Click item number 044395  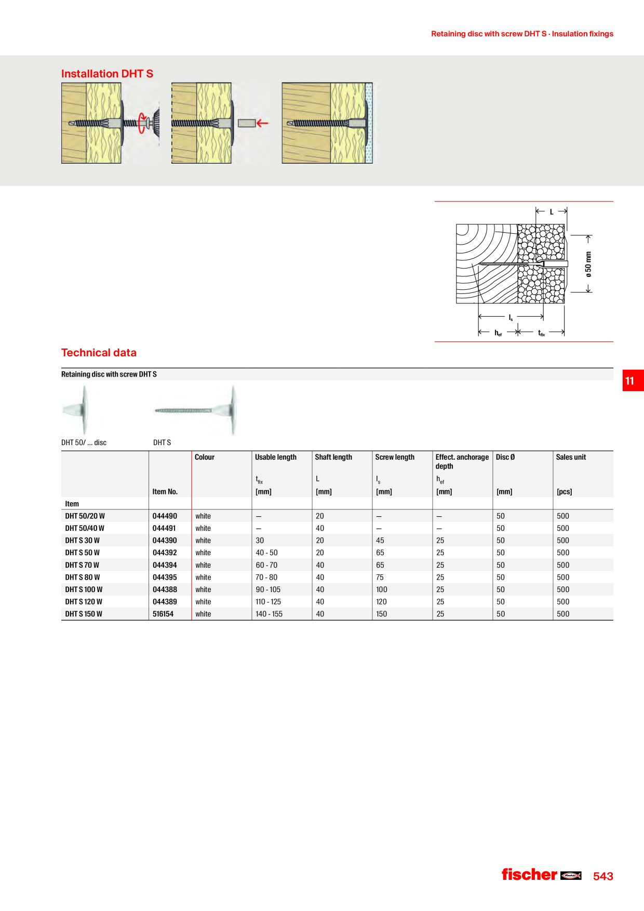tap(165, 577)
